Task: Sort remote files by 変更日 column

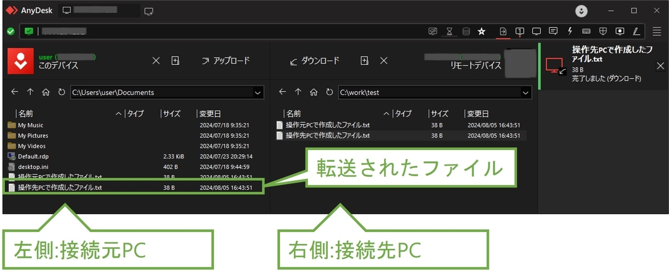Action: 479,114
